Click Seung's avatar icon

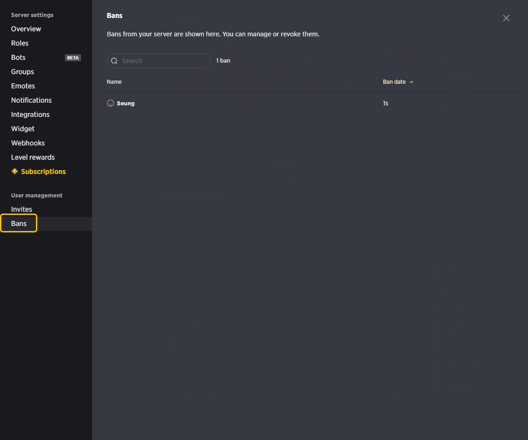pyautogui.click(x=110, y=104)
